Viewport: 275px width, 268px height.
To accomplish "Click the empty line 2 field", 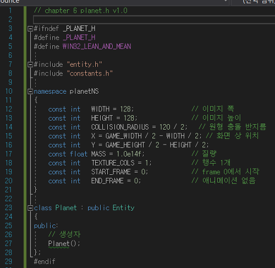I will tap(154, 19).
